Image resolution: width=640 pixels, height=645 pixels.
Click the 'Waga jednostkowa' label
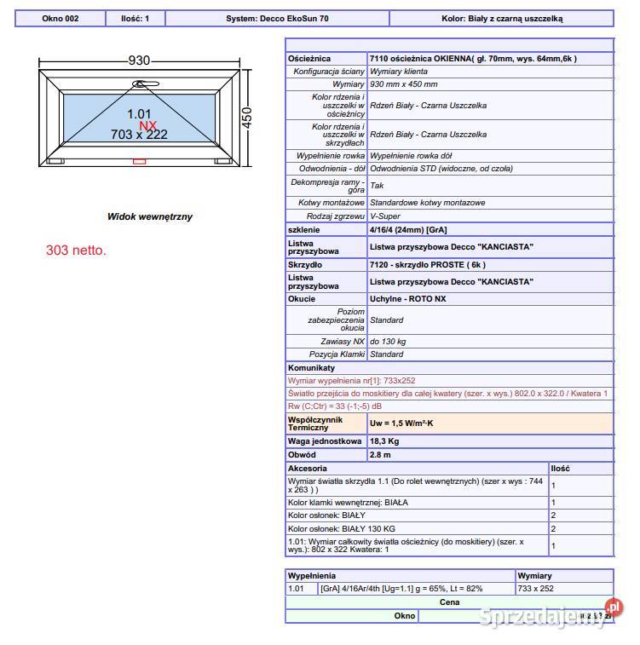325,441
